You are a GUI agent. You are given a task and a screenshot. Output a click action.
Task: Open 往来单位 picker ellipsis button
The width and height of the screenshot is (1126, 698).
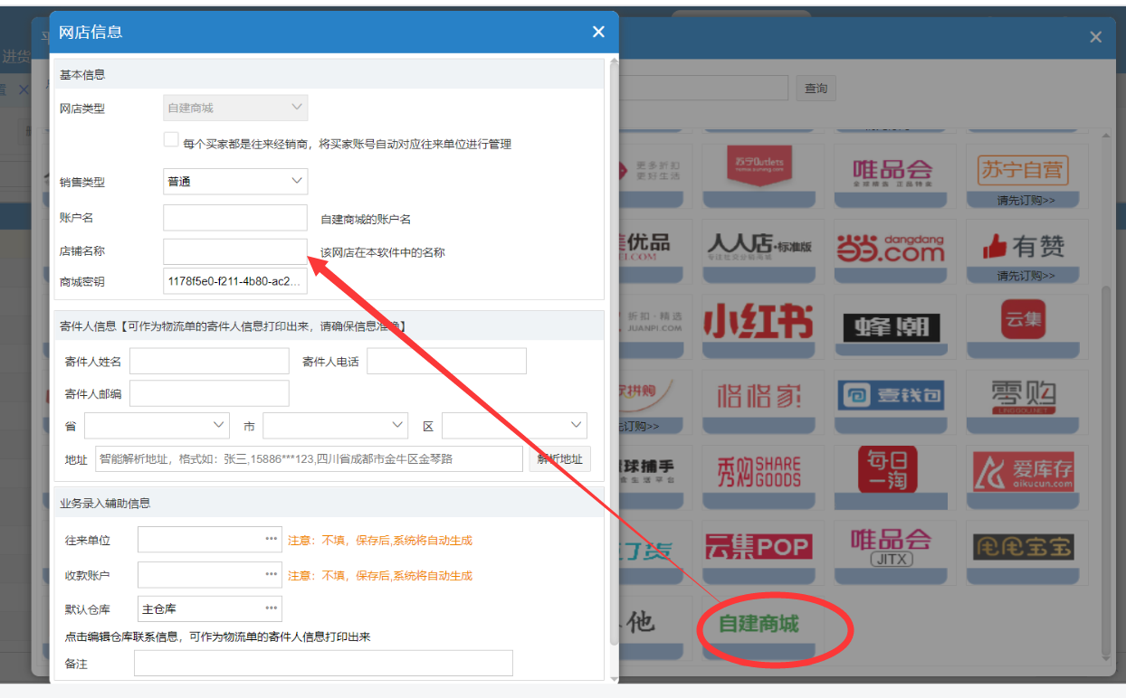[x=272, y=539]
